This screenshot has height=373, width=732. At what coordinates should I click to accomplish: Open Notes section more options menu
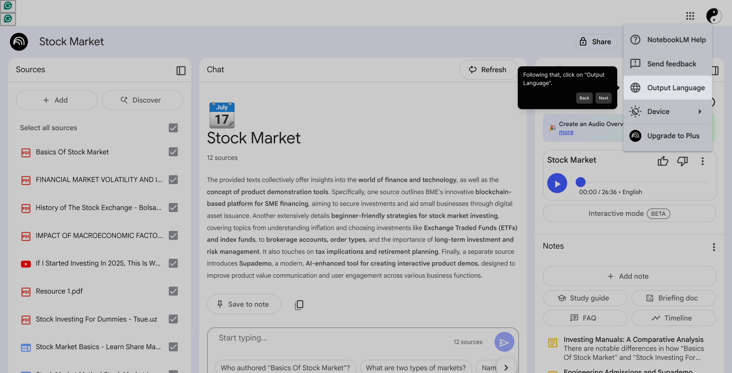click(x=714, y=247)
